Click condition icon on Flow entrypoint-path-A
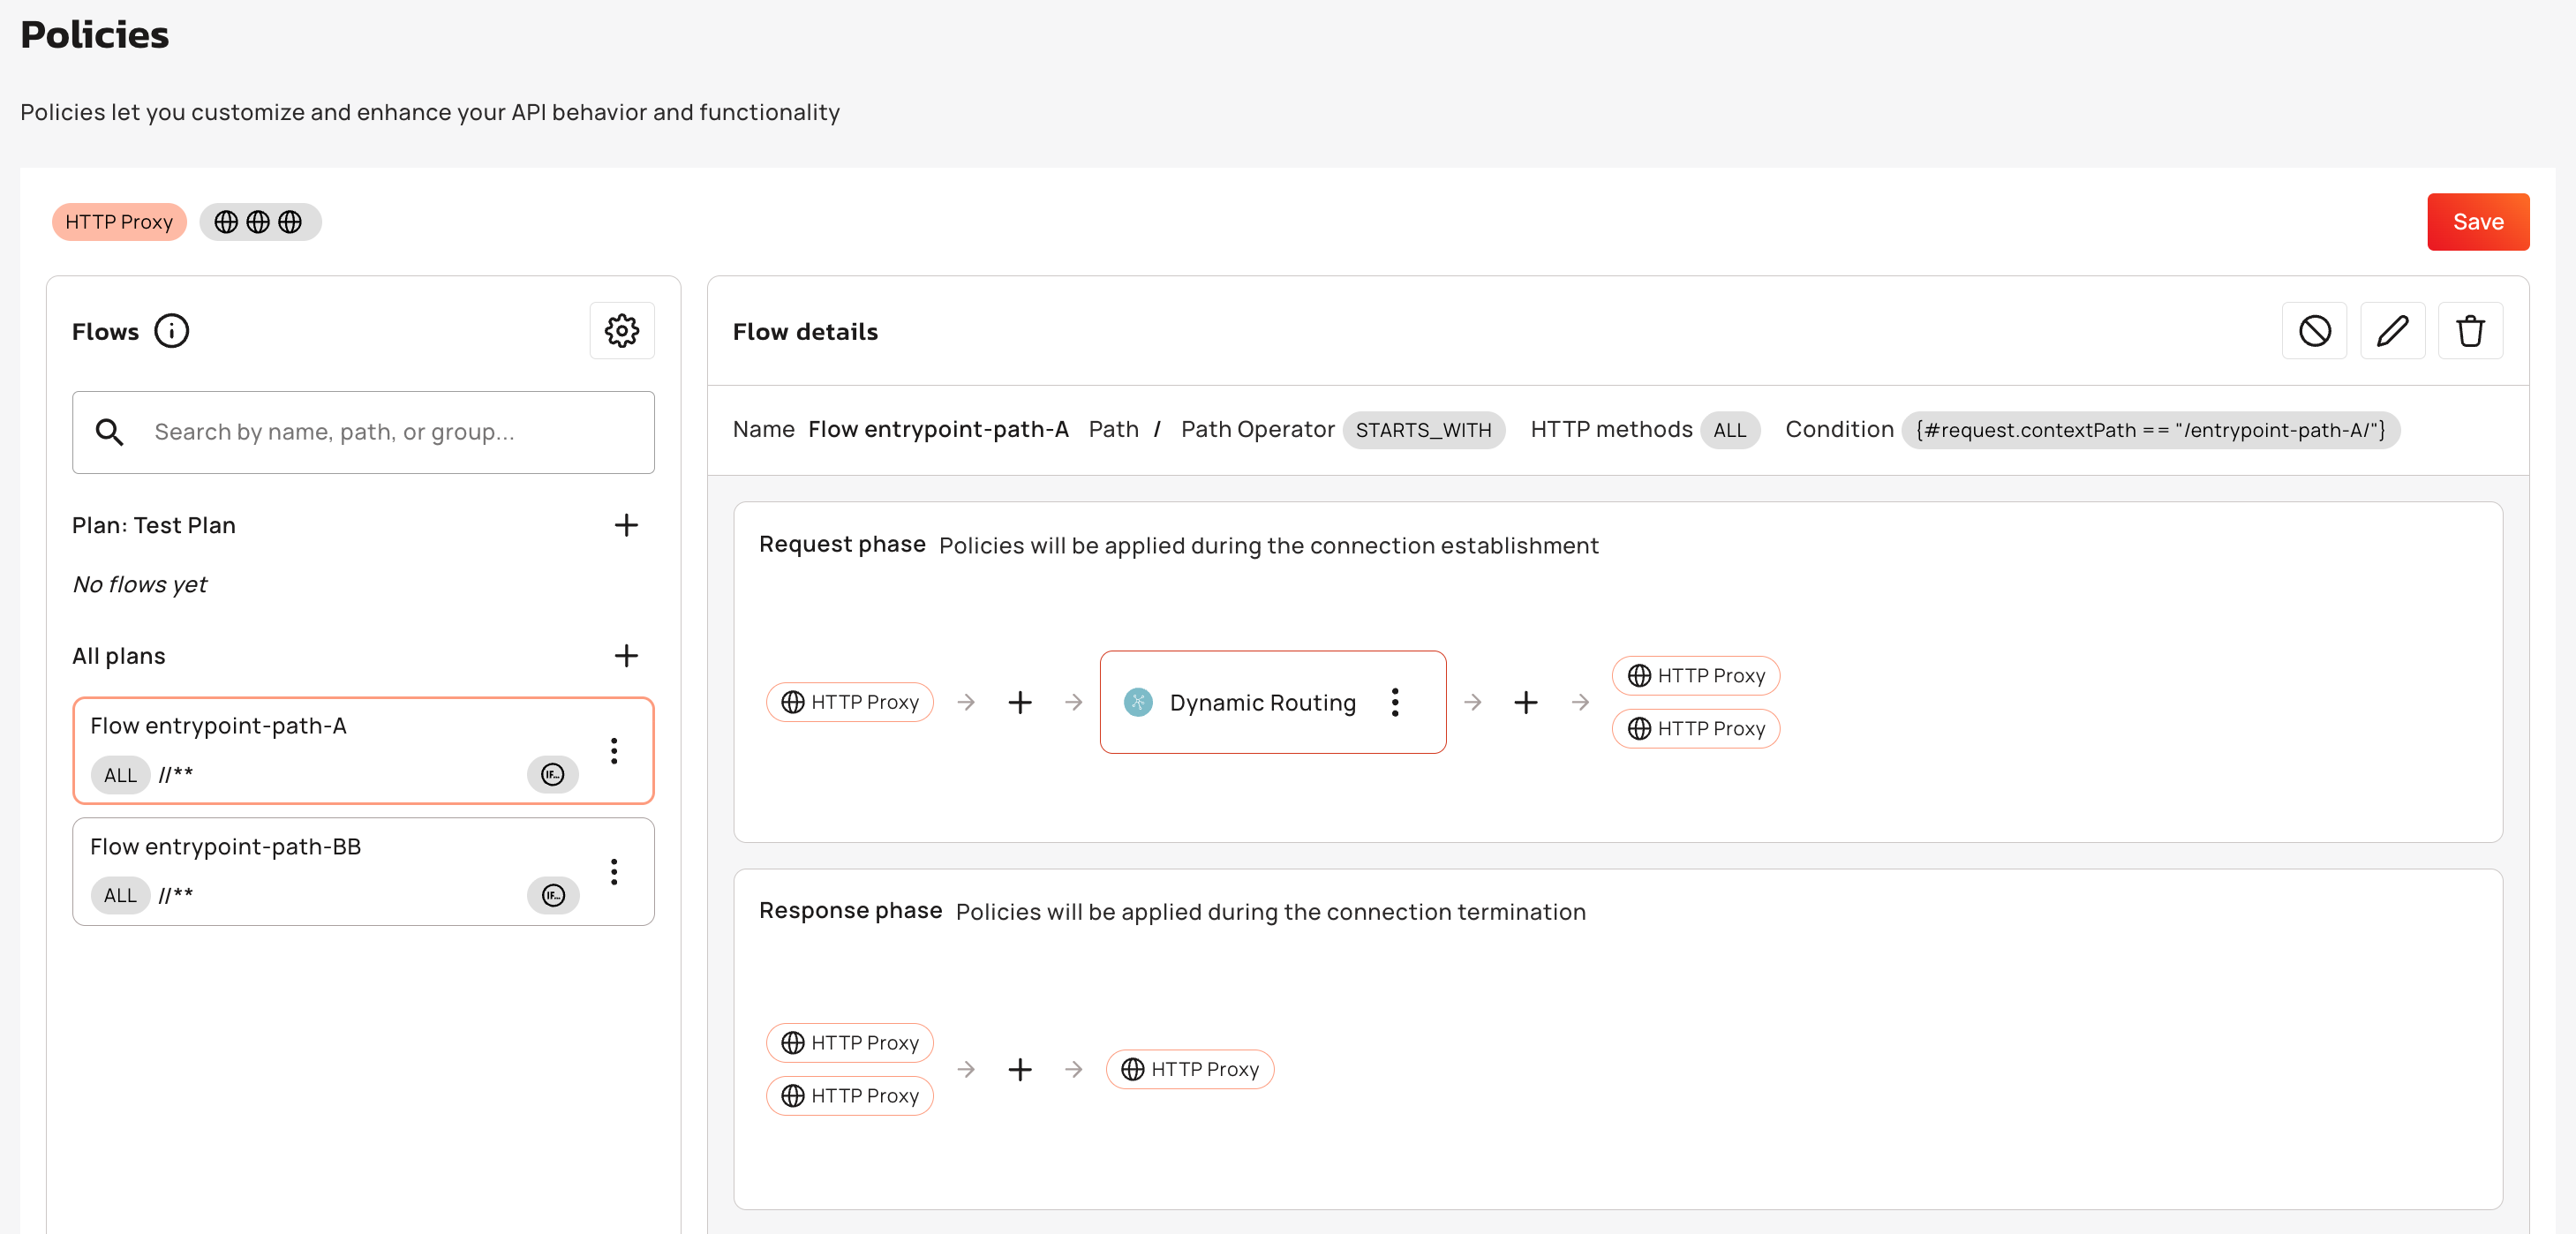 click(552, 774)
